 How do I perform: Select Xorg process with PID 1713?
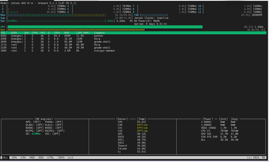coord(133,45)
